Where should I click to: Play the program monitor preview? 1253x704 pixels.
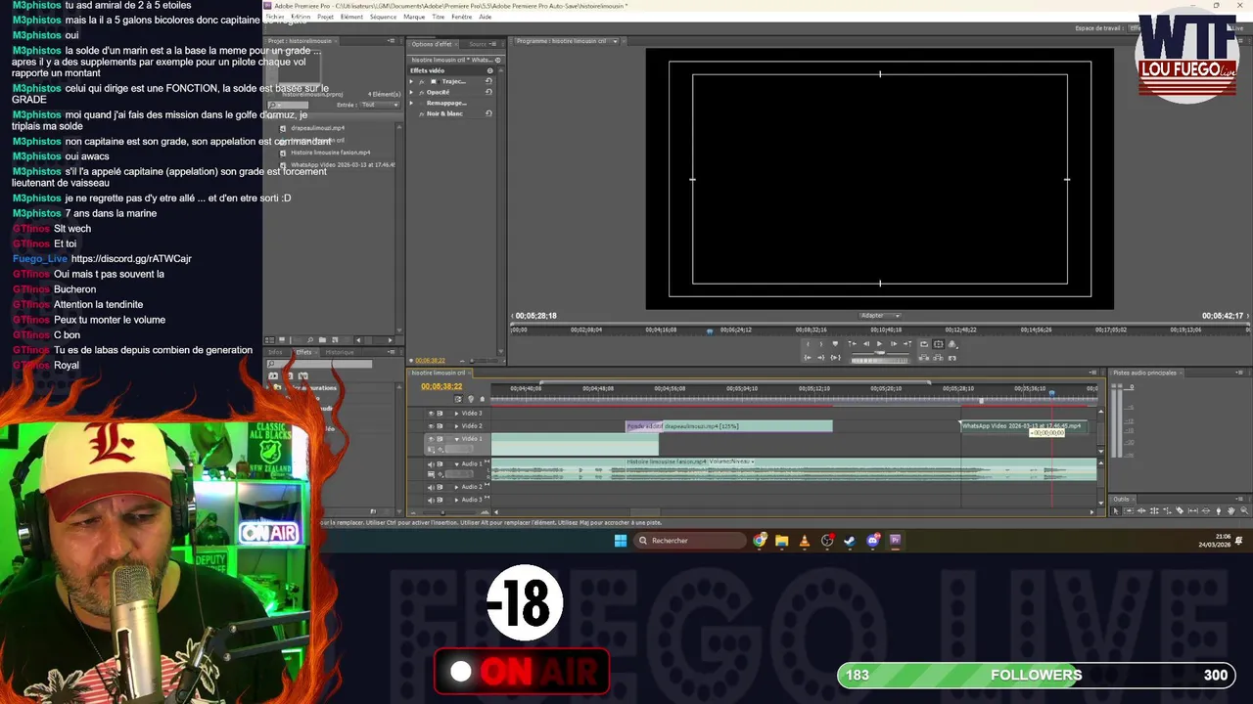[879, 344]
